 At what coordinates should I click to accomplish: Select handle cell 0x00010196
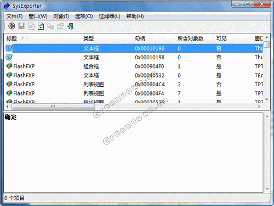coord(150,48)
